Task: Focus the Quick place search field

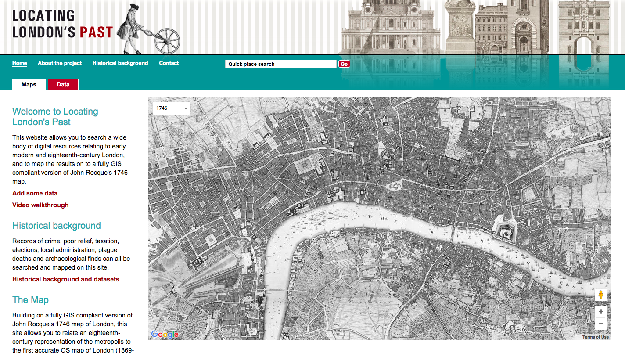Action: point(281,64)
